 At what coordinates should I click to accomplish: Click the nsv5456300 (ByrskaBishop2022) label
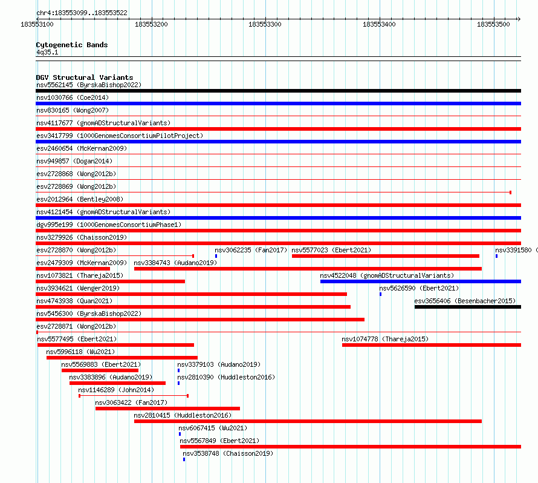[x=89, y=314]
